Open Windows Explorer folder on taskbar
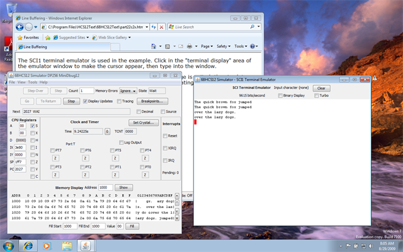403x252 pixels. click(67, 246)
